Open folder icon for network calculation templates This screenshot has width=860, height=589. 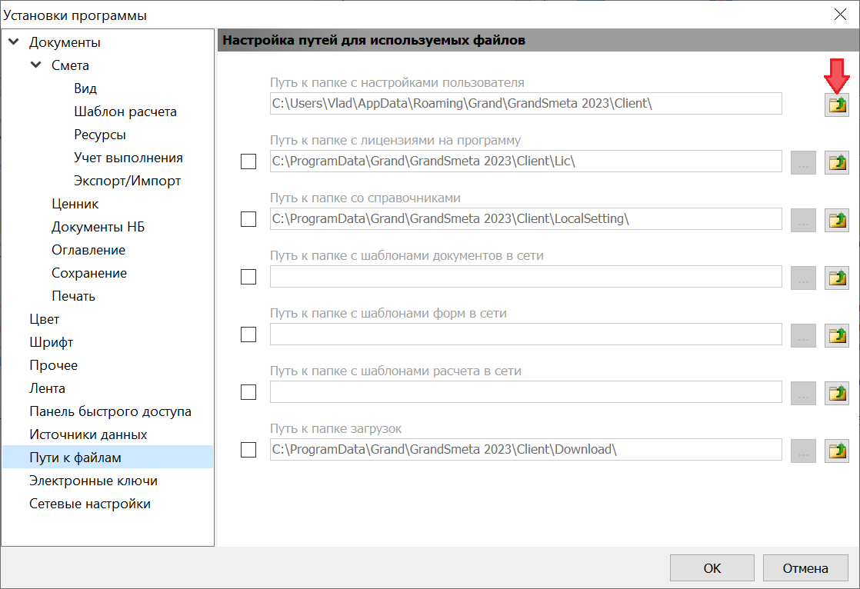click(x=837, y=393)
